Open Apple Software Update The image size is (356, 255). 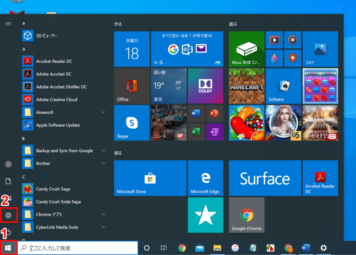pos(64,125)
